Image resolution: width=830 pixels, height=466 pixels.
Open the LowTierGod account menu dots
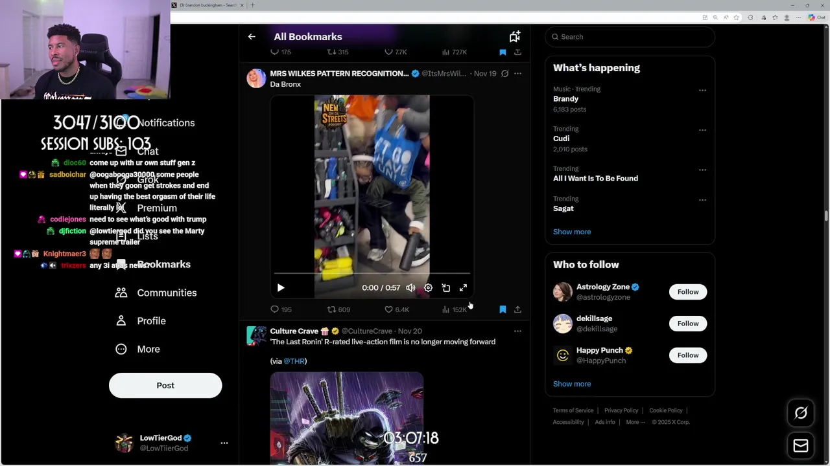224,443
